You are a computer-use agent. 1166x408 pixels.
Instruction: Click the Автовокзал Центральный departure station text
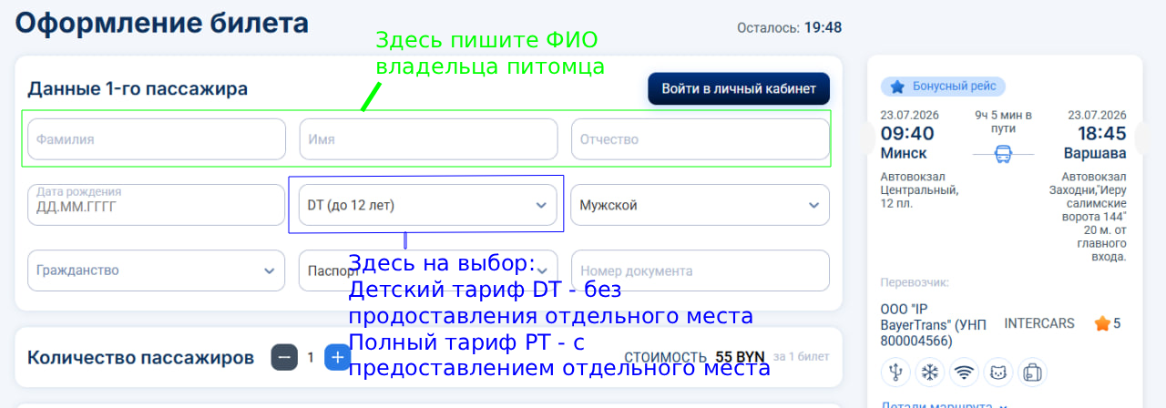pos(920,189)
